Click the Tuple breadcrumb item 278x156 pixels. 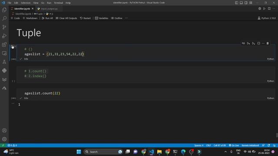pyautogui.click(x=39, y=14)
